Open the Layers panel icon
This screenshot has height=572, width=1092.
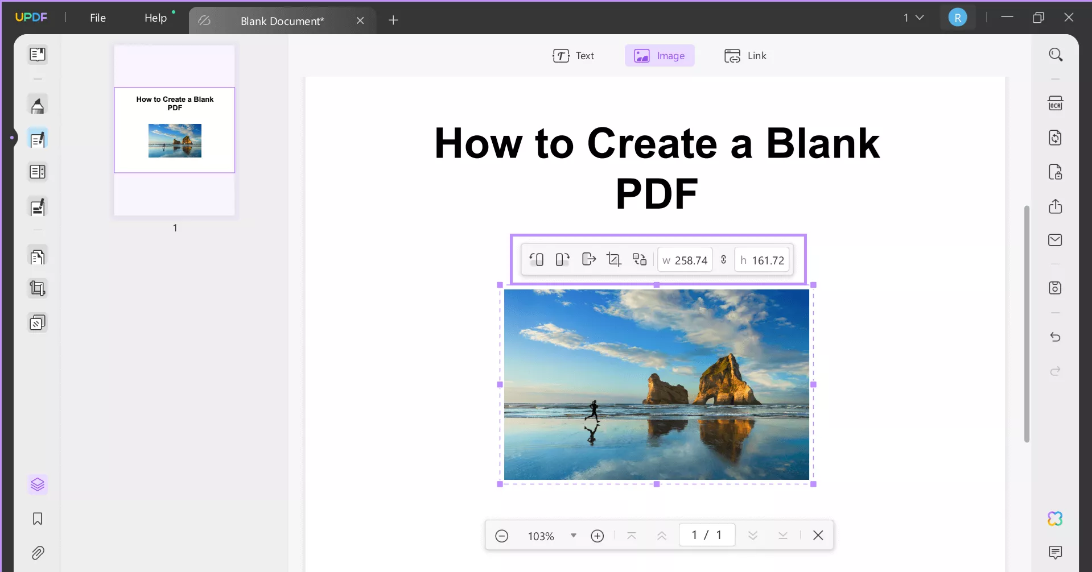point(38,484)
